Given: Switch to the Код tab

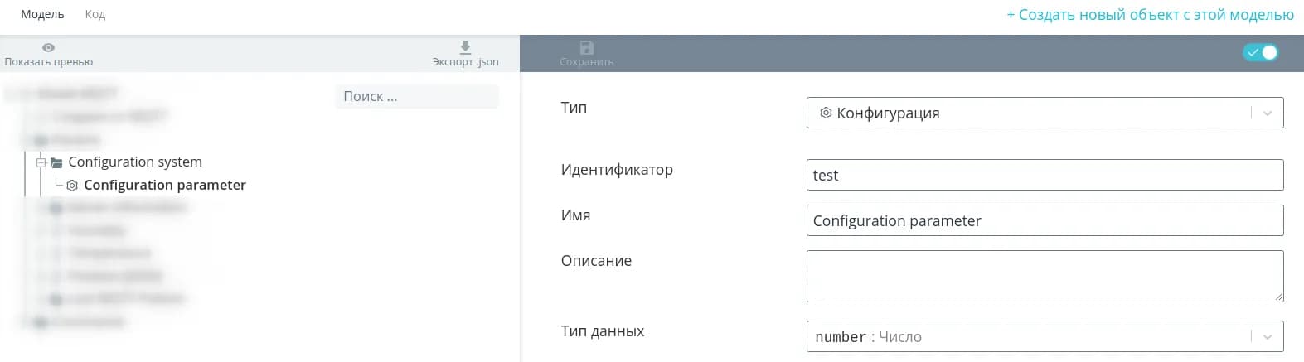Looking at the screenshot, I should click(95, 14).
